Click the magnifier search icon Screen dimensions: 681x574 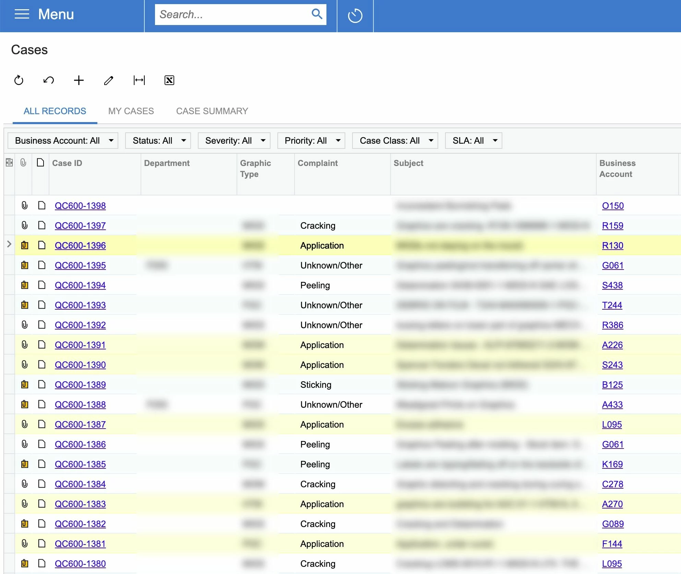pyautogui.click(x=316, y=14)
